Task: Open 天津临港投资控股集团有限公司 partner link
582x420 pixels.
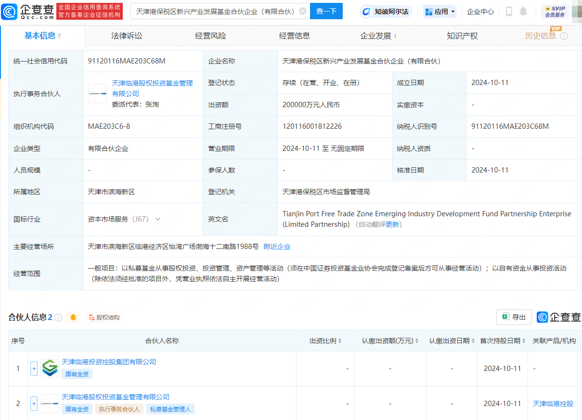Action: 109,362
